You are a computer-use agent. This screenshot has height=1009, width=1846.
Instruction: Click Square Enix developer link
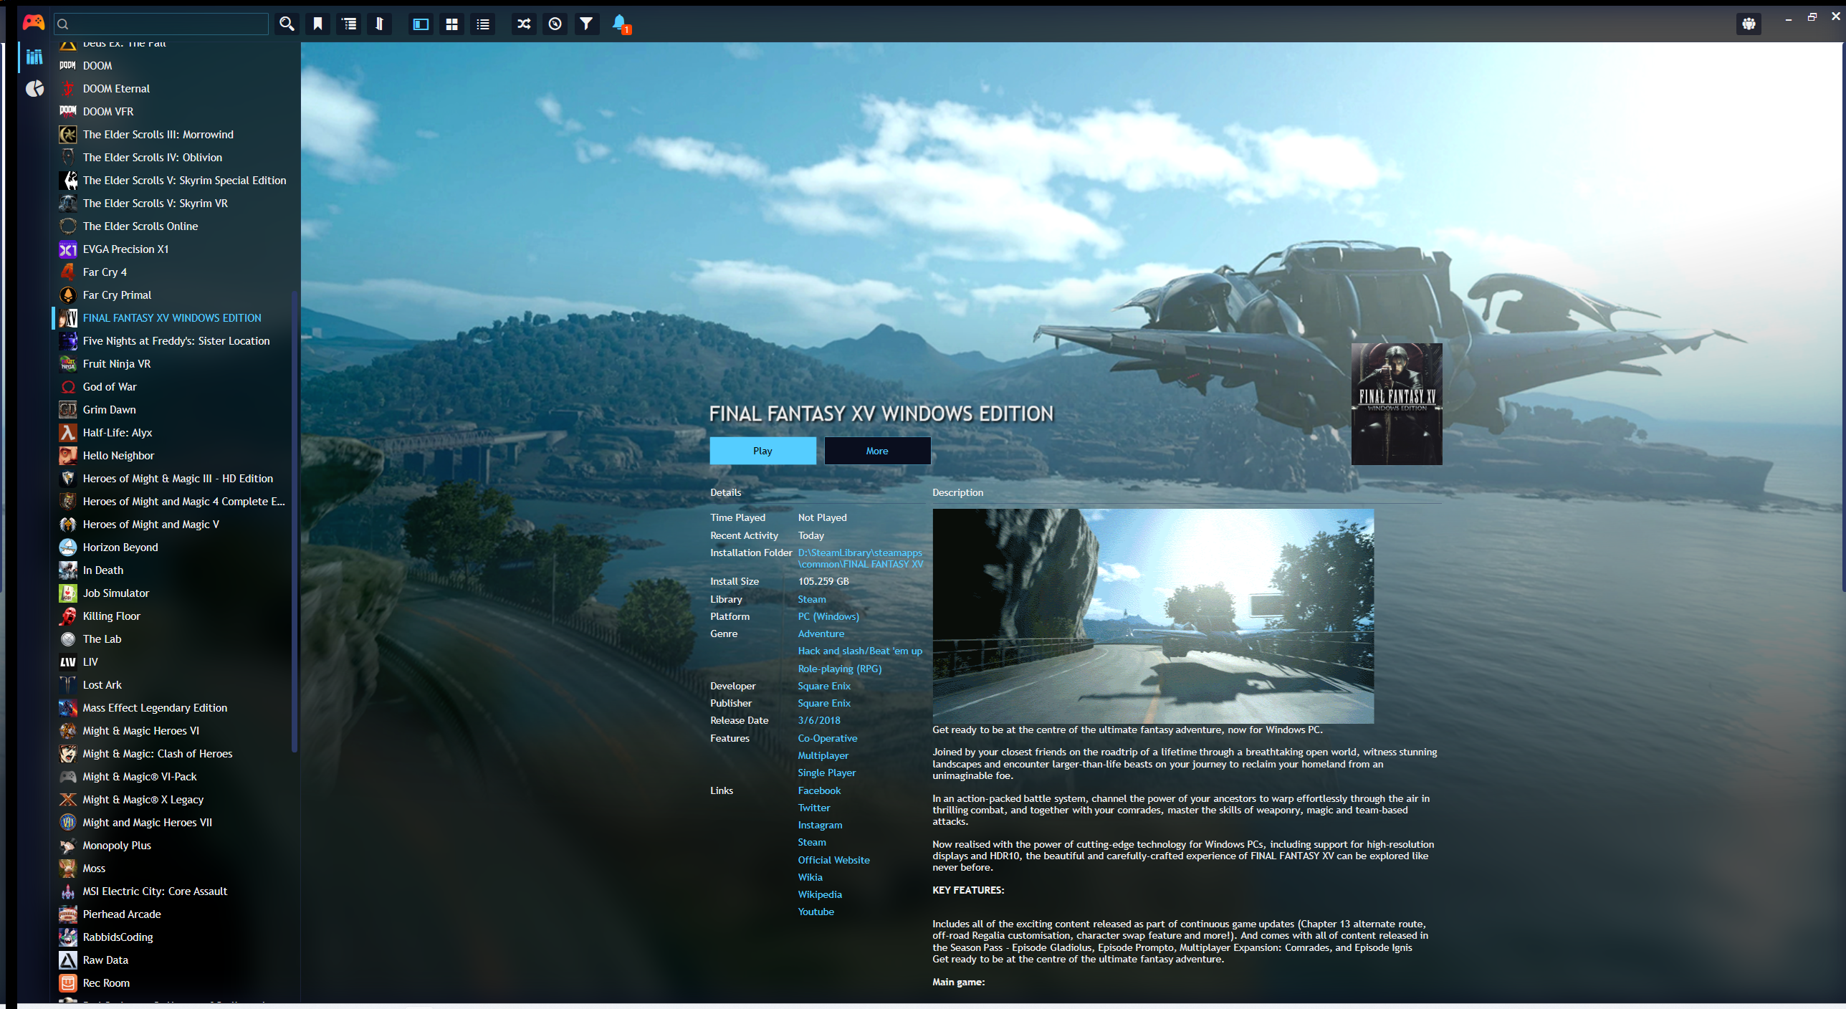coord(823,686)
